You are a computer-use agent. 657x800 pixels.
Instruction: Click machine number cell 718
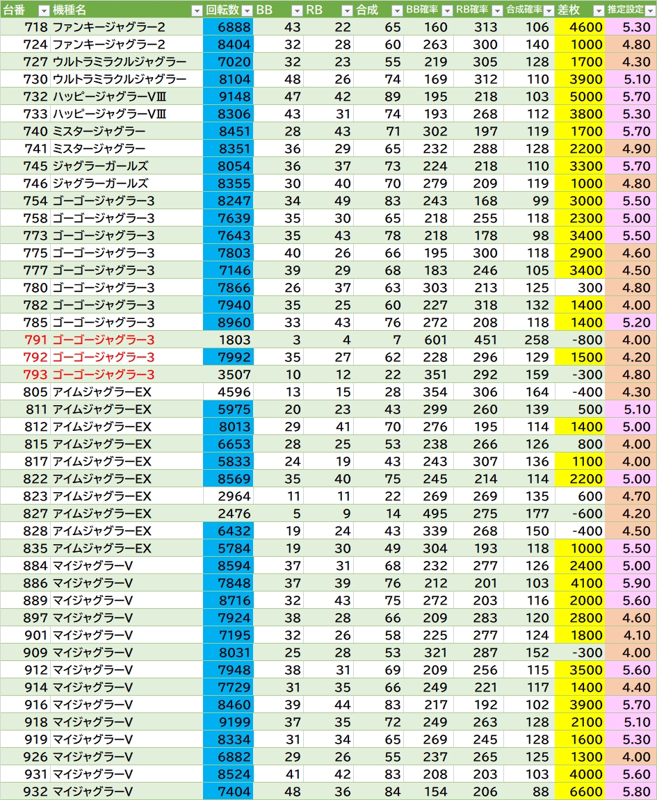tap(25, 27)
